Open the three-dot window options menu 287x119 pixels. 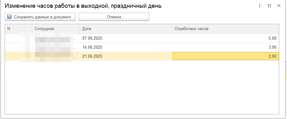click(260, 6)
